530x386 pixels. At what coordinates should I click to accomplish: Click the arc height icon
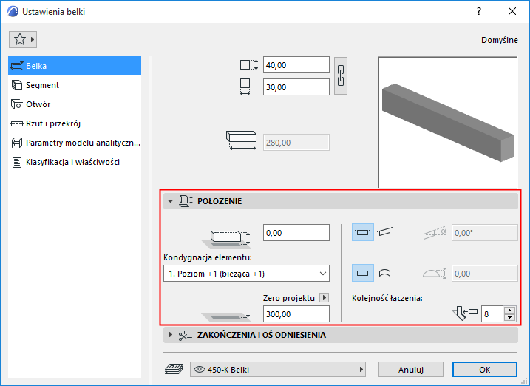[435, 273]
